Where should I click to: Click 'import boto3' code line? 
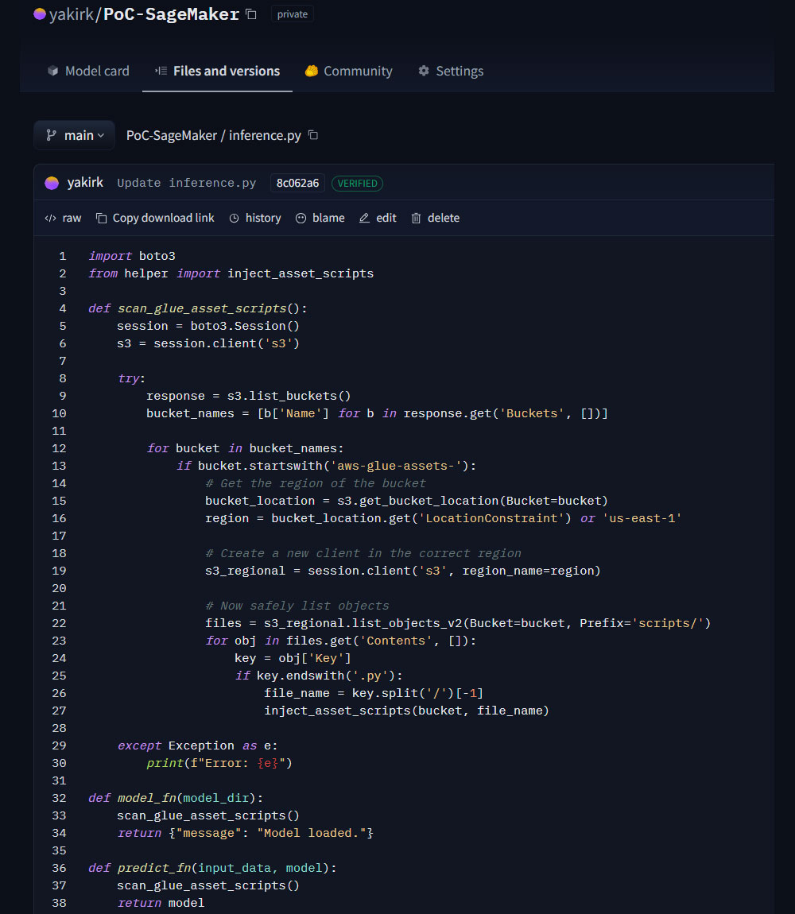(x=132, y=256)
